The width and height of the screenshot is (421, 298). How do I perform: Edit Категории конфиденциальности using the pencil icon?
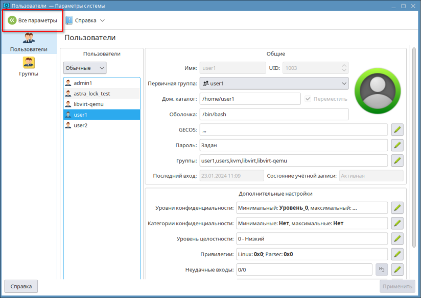(397, 223)
